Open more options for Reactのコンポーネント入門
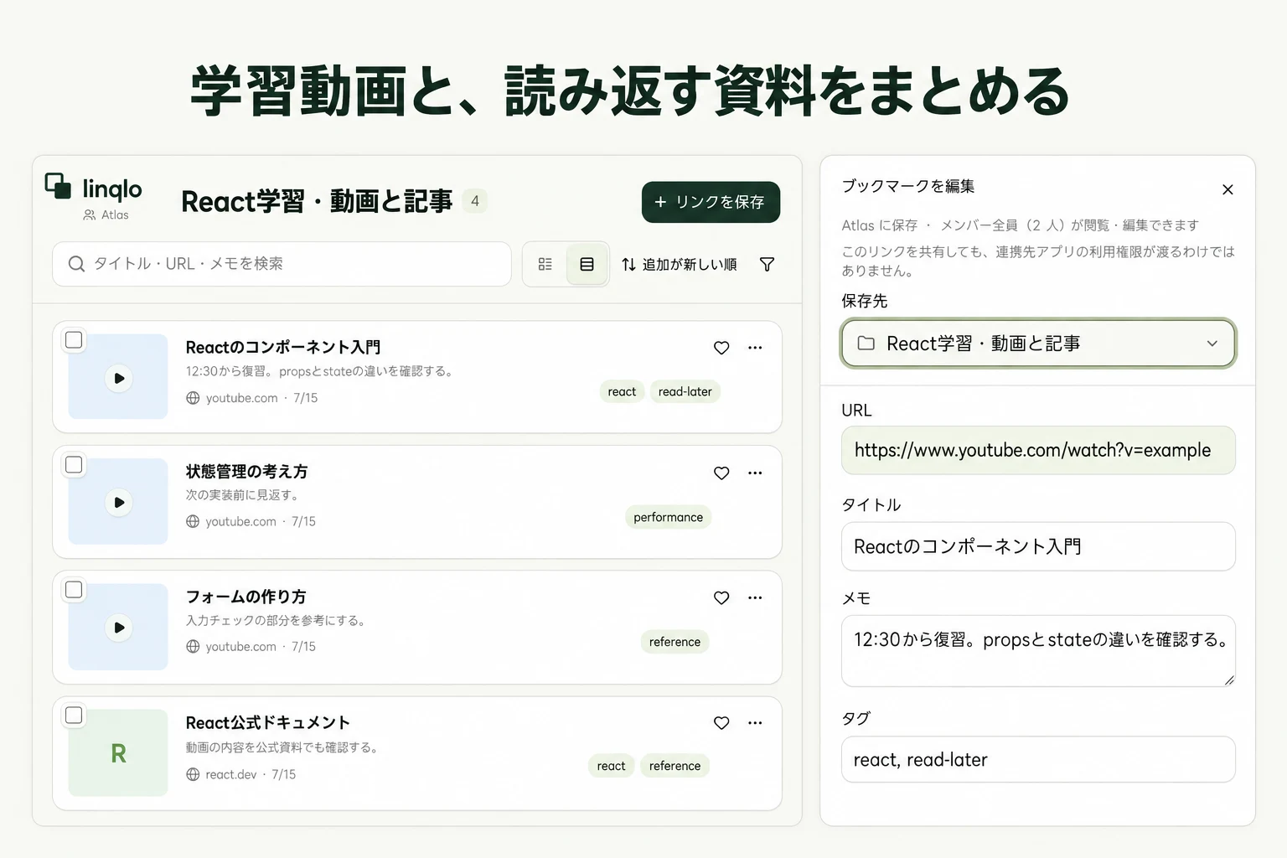The image size is (1287, 858). pos(755,348)
